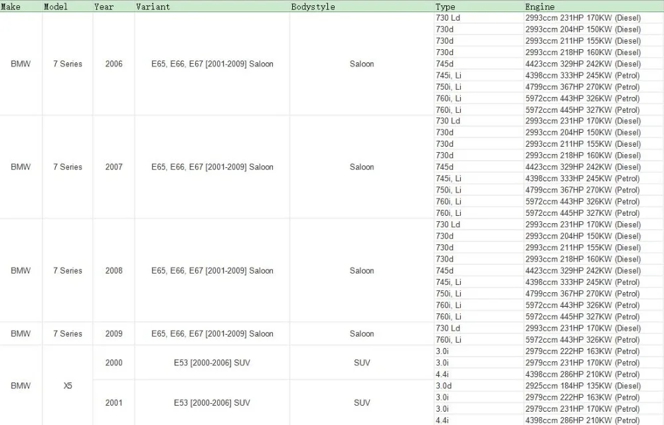Select the year cell 2009
The width and height of the screenshot is (664, 425).
[114, 333]
